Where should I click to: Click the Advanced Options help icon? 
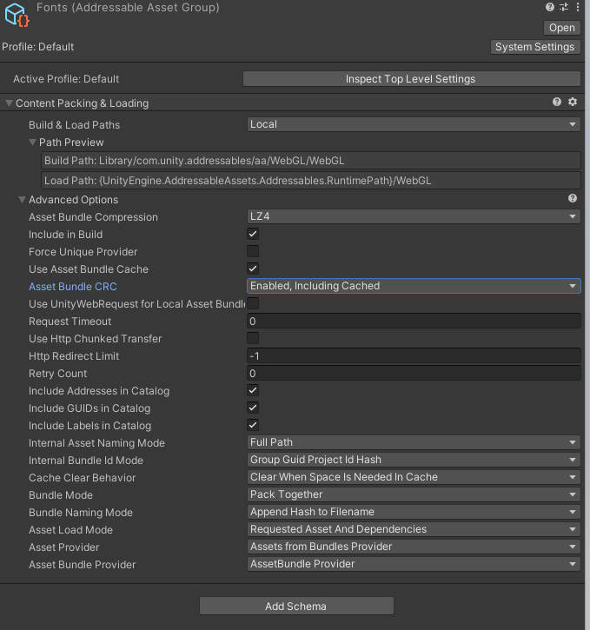[x=573, y=200]
